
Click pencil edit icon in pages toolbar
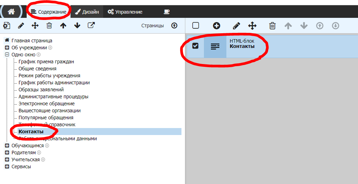[x=21, y=26]
